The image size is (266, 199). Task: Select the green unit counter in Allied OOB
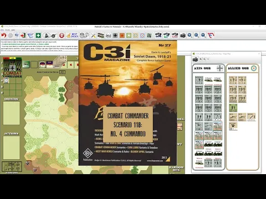point(233,108)
